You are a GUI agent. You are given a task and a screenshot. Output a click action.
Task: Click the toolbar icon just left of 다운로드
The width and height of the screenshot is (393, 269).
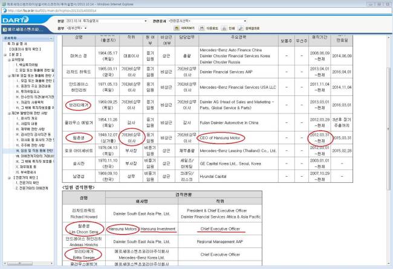tap(177, 28)
